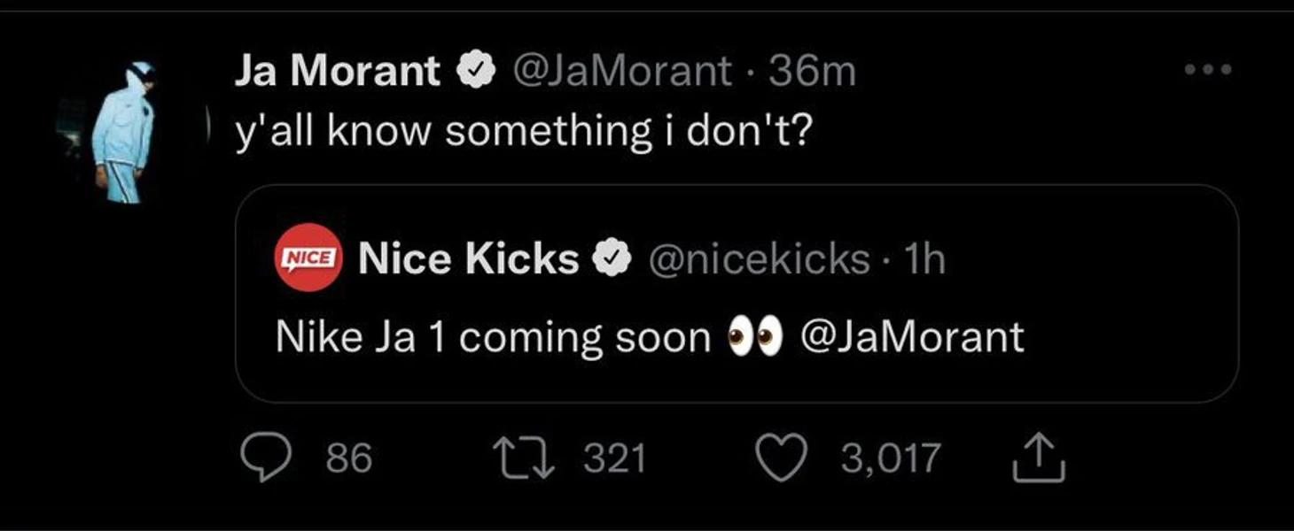Viewport: 1294px width, 531px height.
Task: Click the eyes emoji in quoted tweet
Action: point(755,337)
